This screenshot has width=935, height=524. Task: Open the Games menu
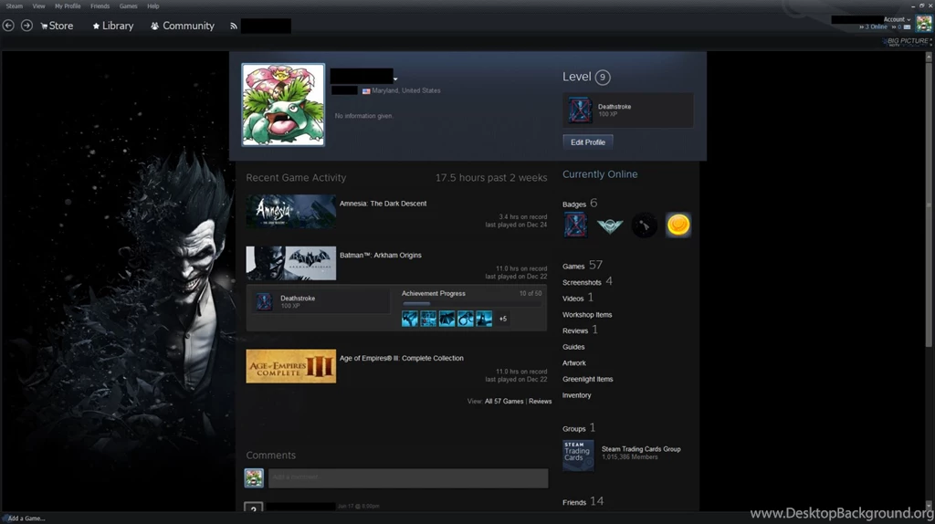[128, 6]
